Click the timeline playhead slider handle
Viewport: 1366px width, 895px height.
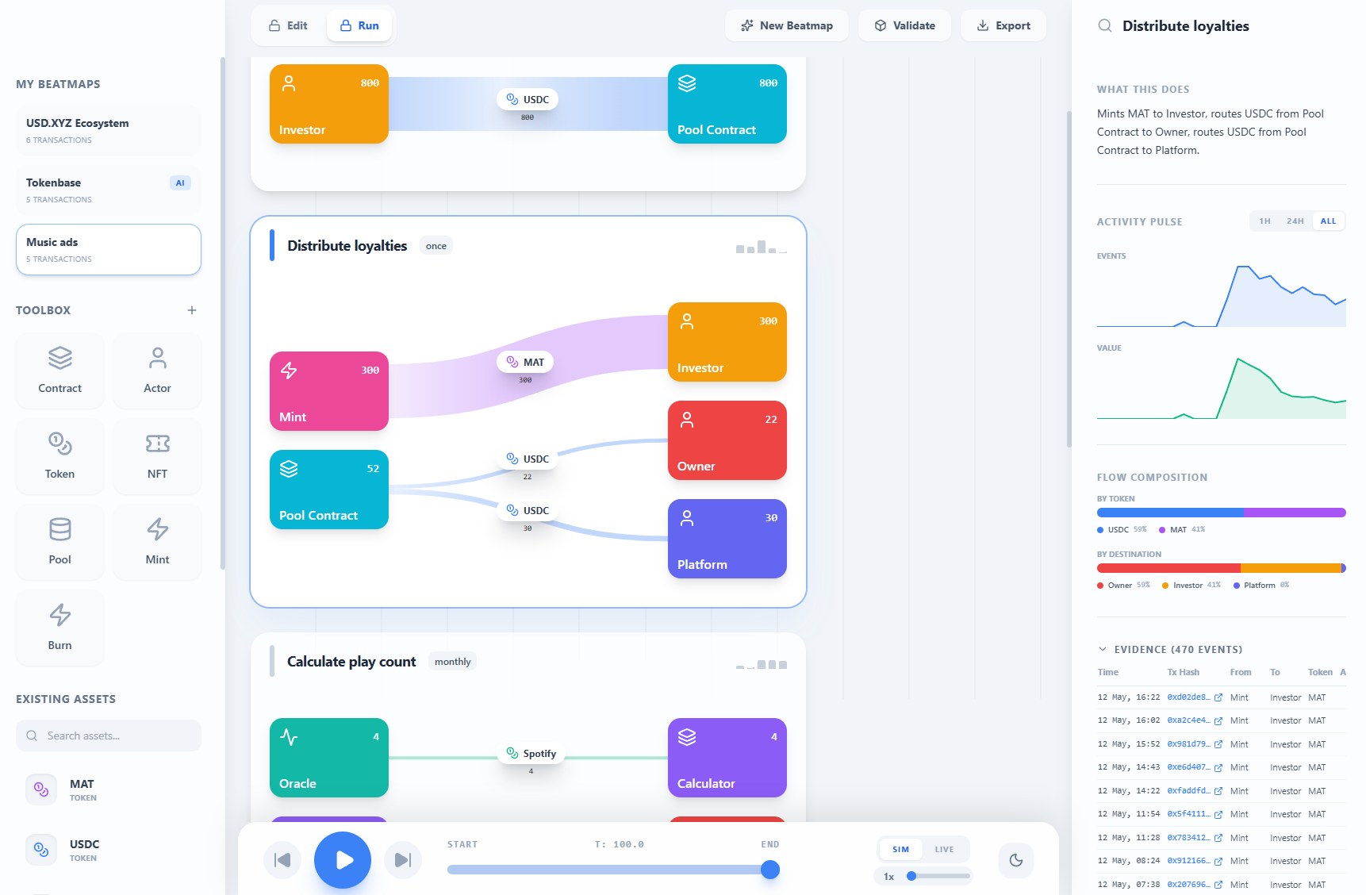click(x=769, y=870)
